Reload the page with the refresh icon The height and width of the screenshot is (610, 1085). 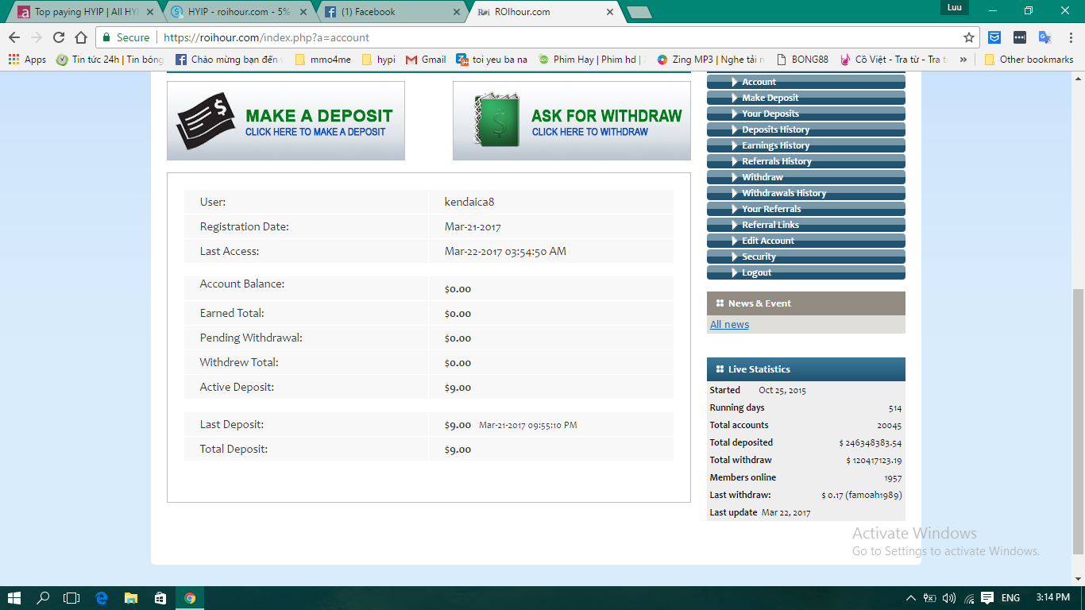coord(59,37)
